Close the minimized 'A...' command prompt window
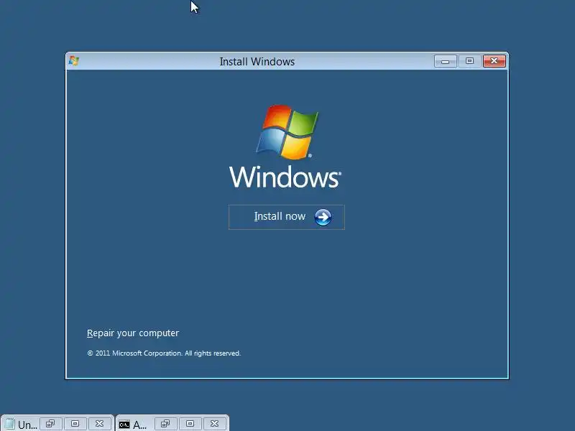Screen dimensions: 575x431 pyautogui.click(x=214, y=424)
